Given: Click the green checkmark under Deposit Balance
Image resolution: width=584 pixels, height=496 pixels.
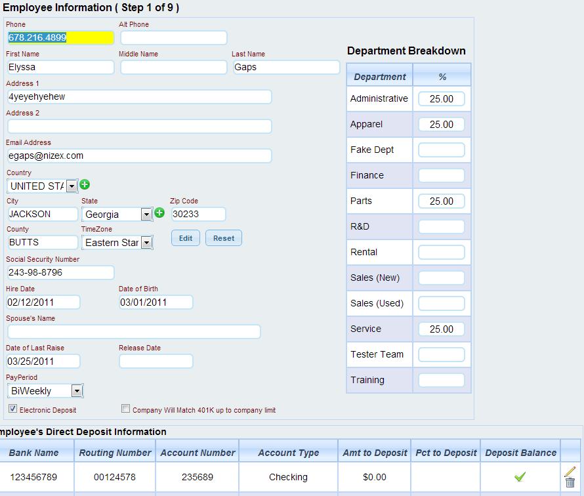Looking at the screenshot, I should coord(520,477).
